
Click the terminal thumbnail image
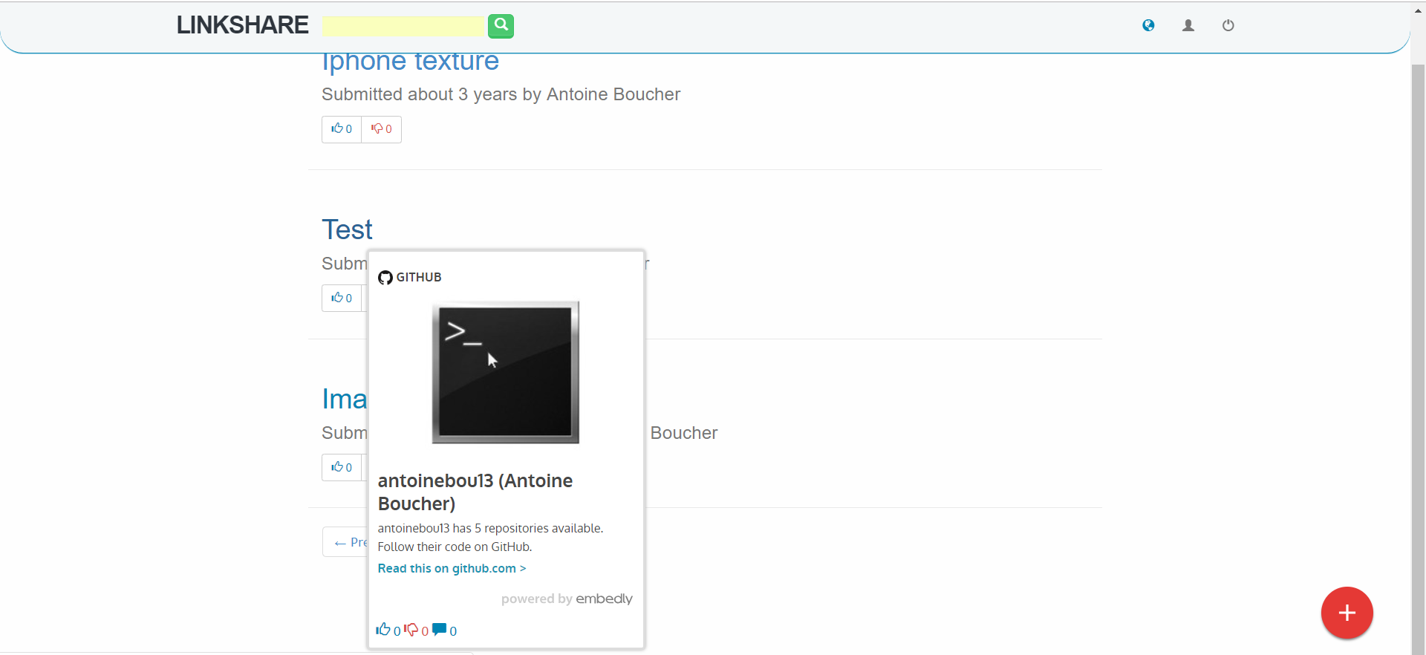pyautogui.click(x=506, y=372)
